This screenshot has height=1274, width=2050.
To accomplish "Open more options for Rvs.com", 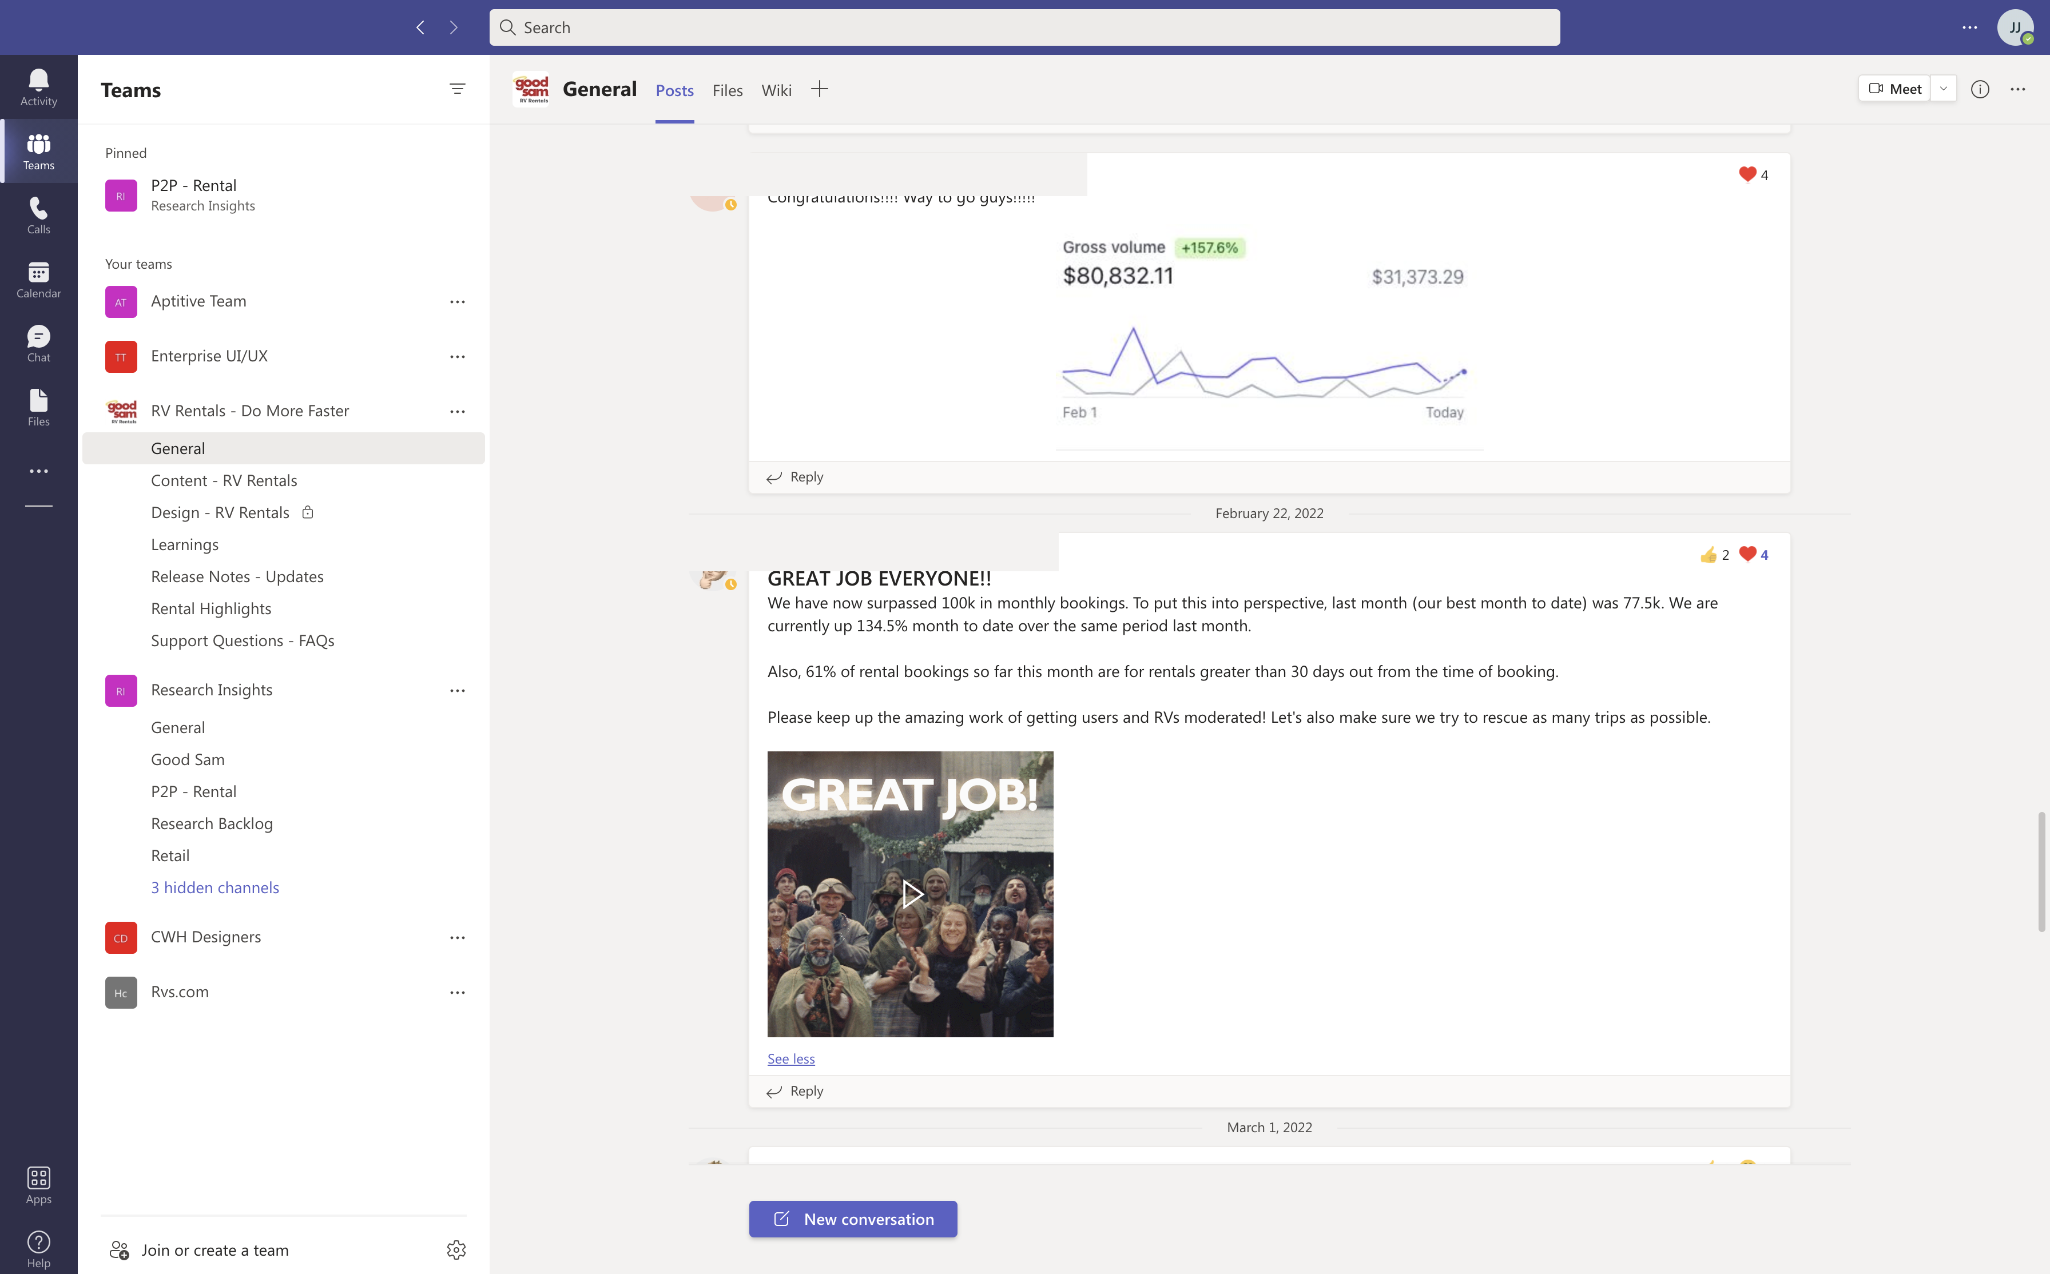I will coord(458,992).
